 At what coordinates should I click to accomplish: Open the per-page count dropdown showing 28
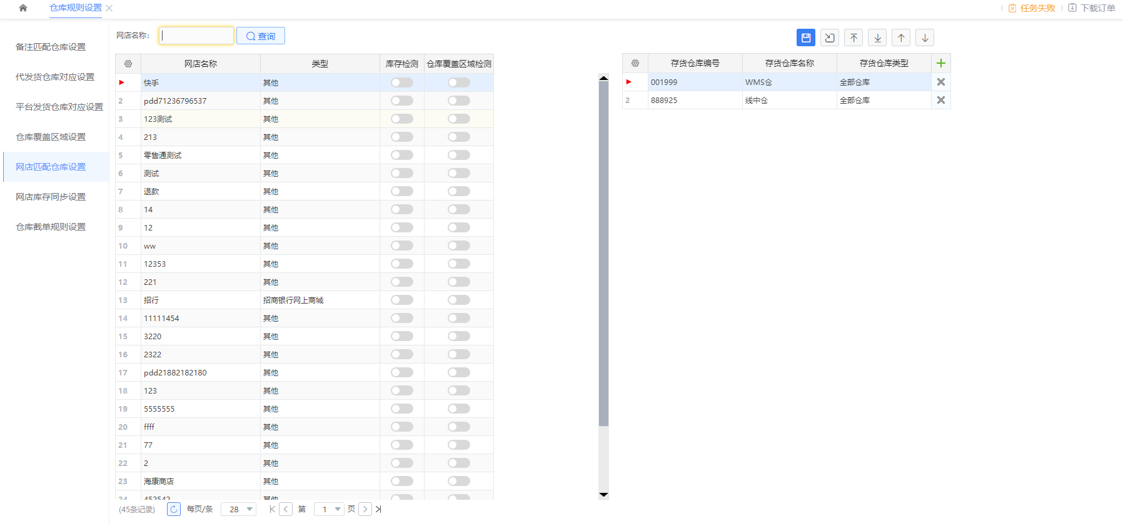point(239,509)
